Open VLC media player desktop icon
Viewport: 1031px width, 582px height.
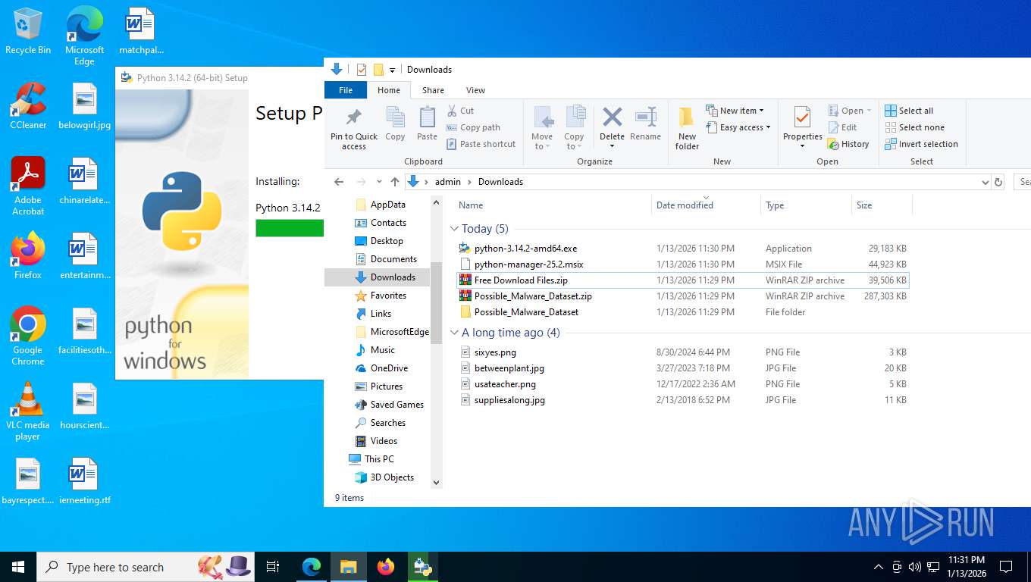(x=28, y=411)
